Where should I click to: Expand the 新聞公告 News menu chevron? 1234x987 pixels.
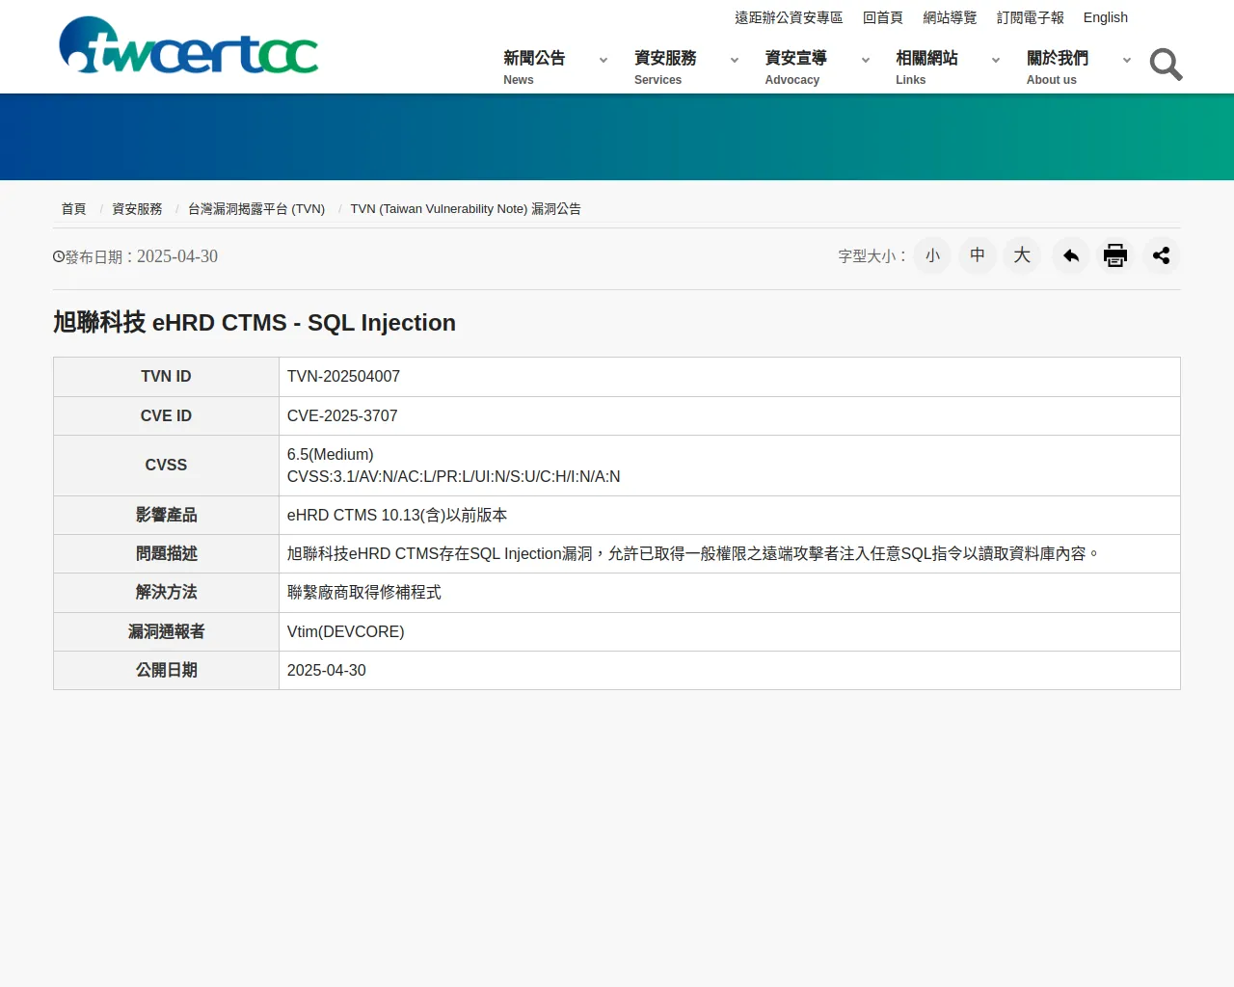coord(604,60)
